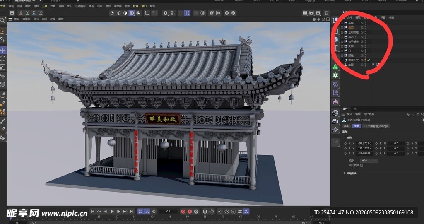Select the Rotate tool in left toolbar

click(x=3, y=58)
